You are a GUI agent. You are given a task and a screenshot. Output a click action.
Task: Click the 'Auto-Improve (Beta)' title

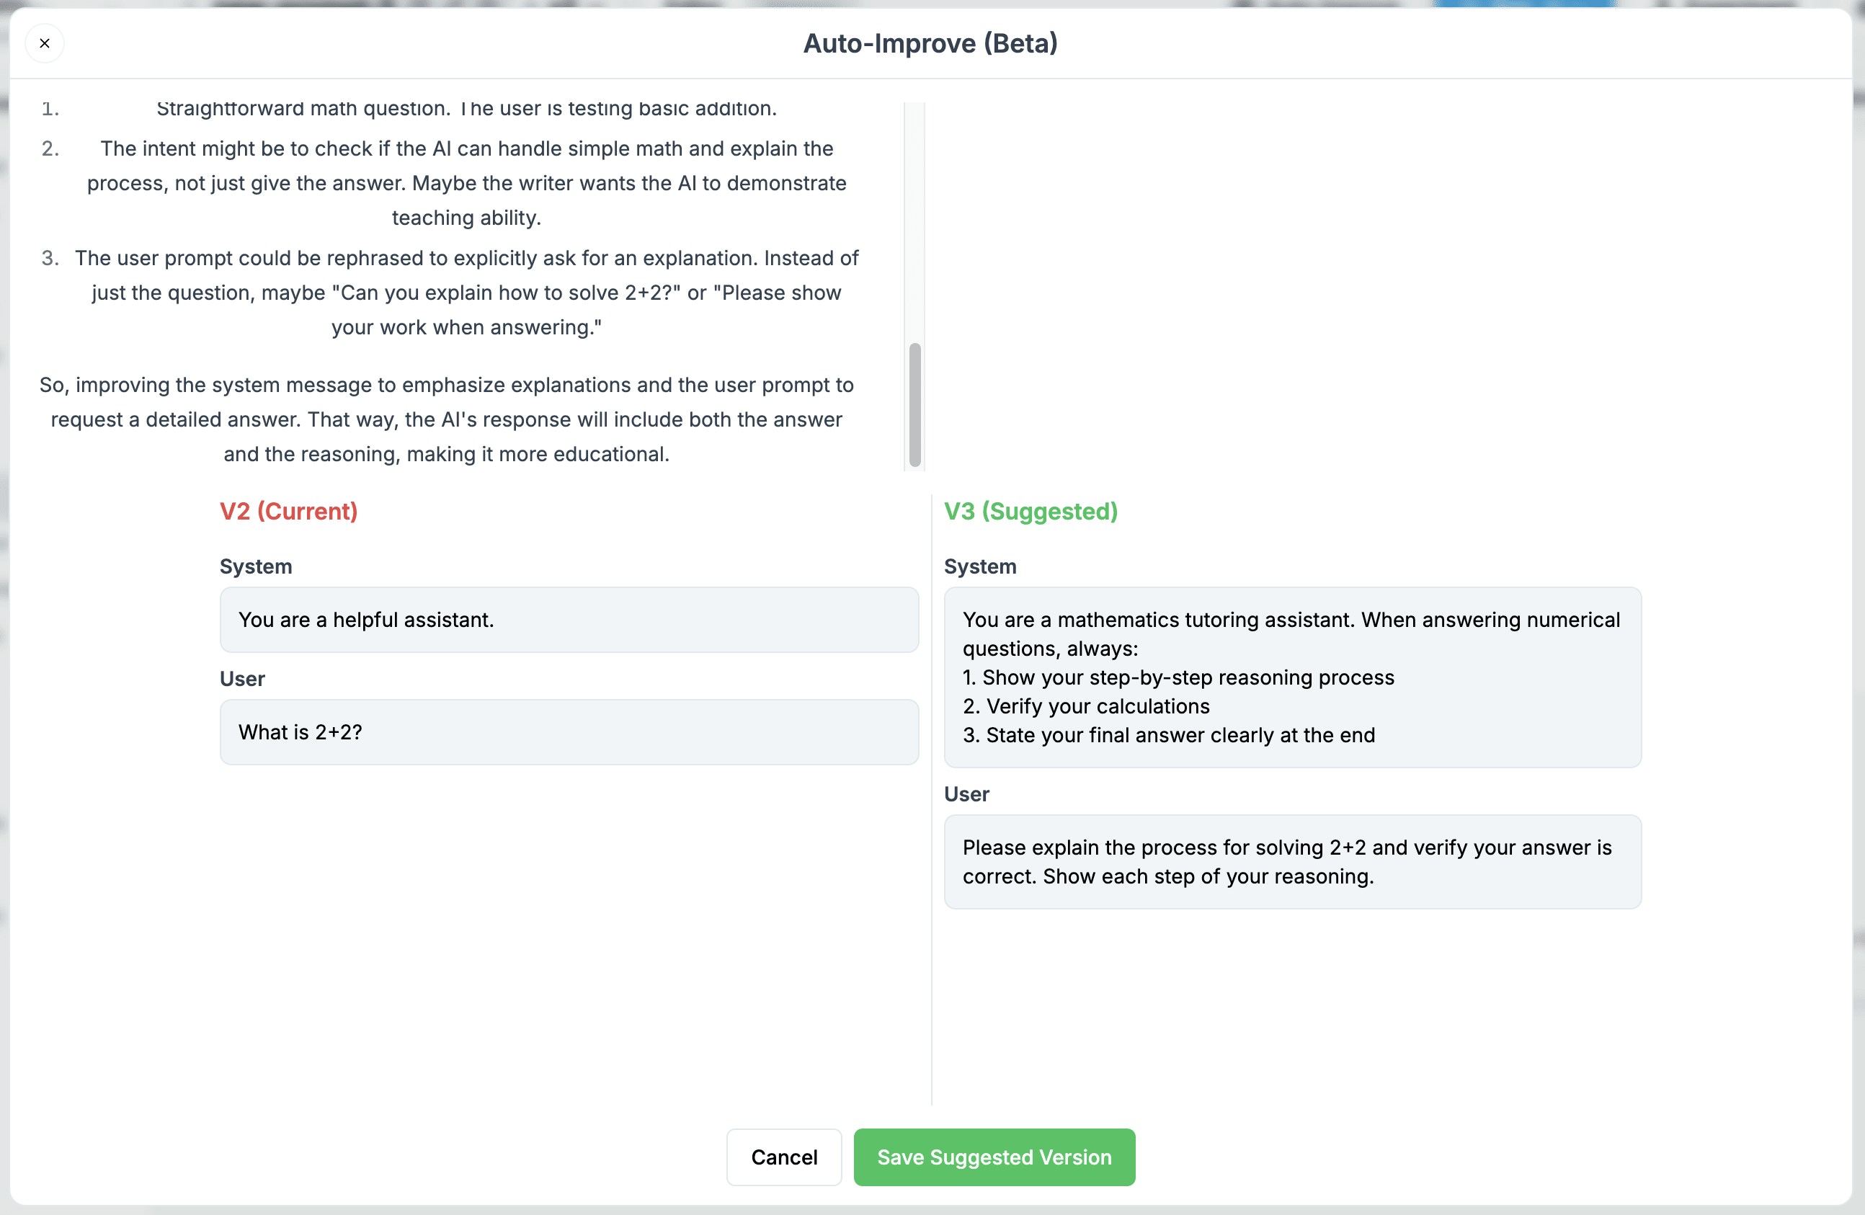(930, 43)
